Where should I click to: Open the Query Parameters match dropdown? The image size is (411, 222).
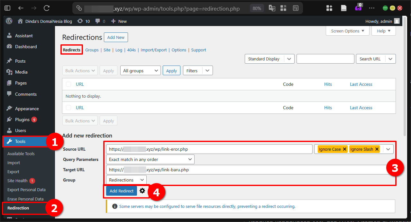click(x=150, y=159)
